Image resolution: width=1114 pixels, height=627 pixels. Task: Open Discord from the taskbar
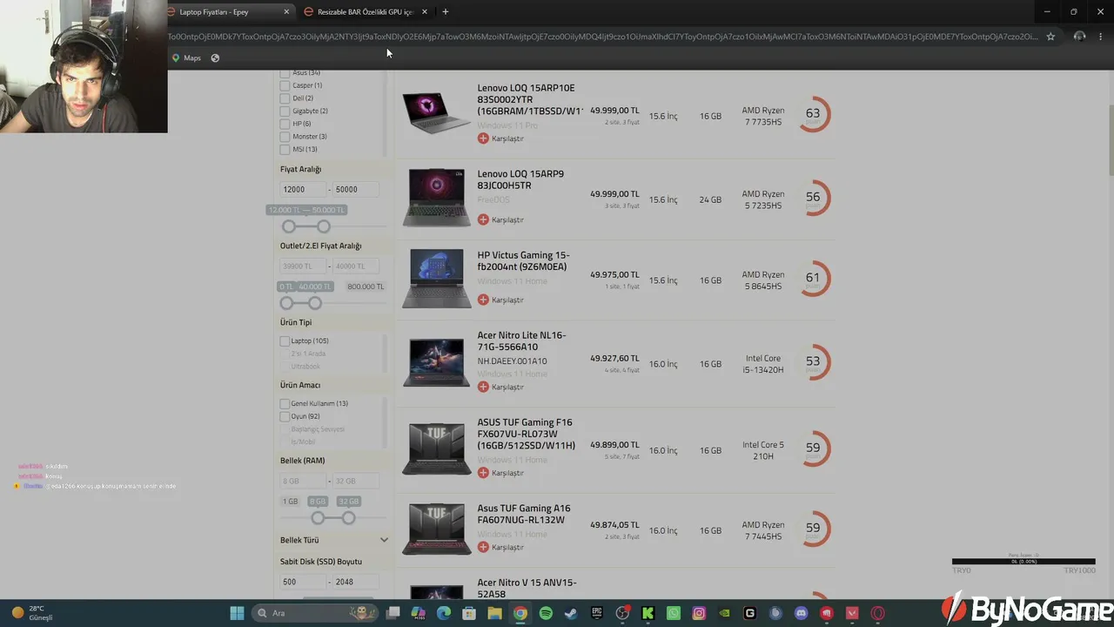[x=801, y=613]
